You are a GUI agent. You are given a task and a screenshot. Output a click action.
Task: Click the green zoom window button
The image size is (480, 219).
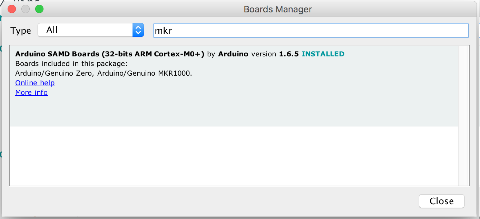[x=39, y=9]
